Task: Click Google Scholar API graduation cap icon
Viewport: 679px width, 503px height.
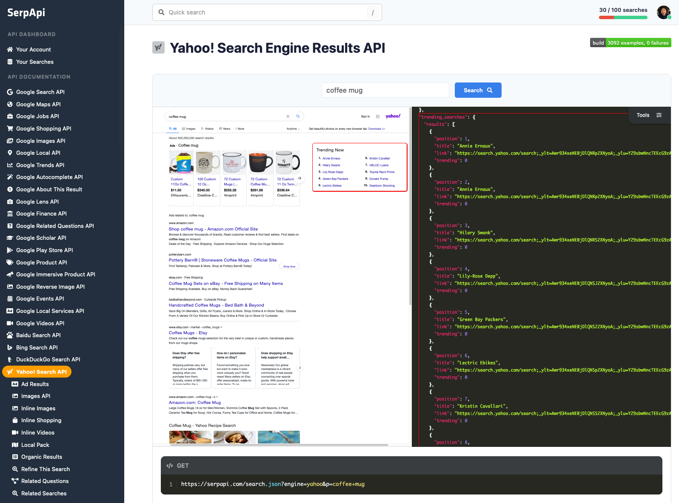Action: click(x=10, y=238)
